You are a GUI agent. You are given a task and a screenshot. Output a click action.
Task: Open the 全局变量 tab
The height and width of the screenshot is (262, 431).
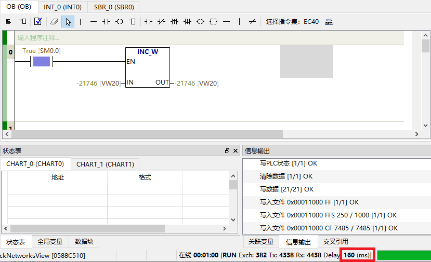(x=50, y=242)
